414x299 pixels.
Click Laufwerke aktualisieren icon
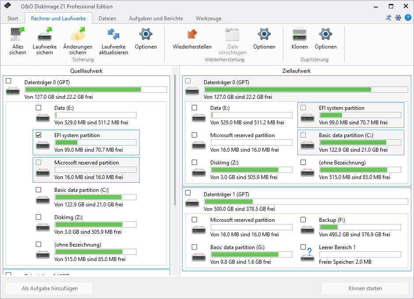point(114,34)
